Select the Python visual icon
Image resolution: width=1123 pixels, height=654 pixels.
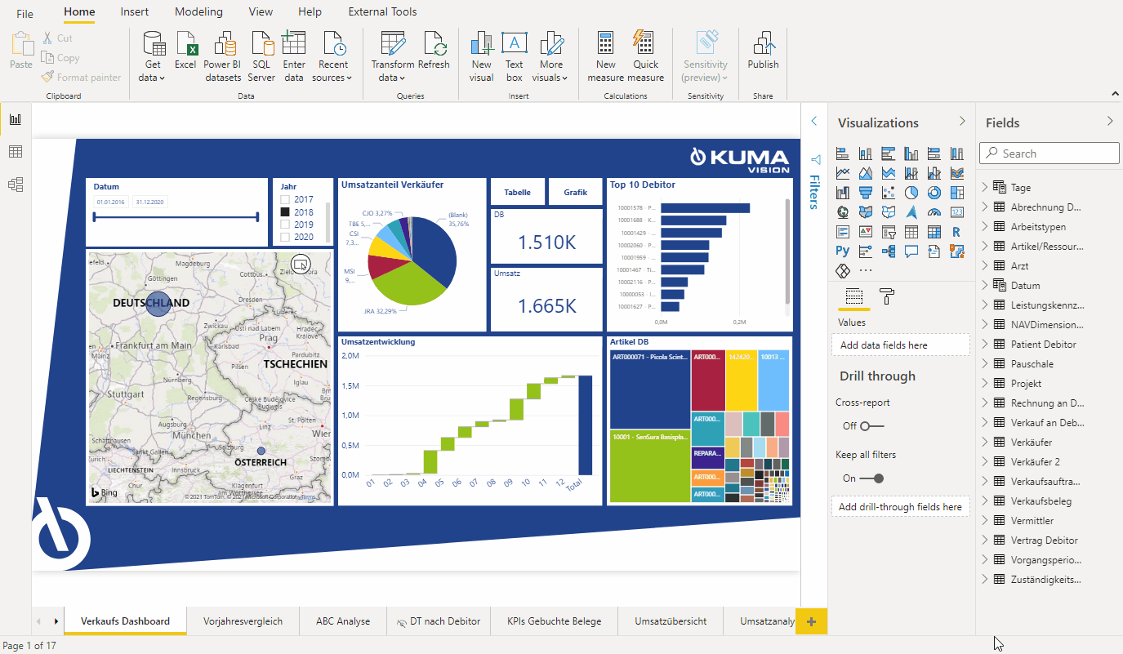click(843, 251)
